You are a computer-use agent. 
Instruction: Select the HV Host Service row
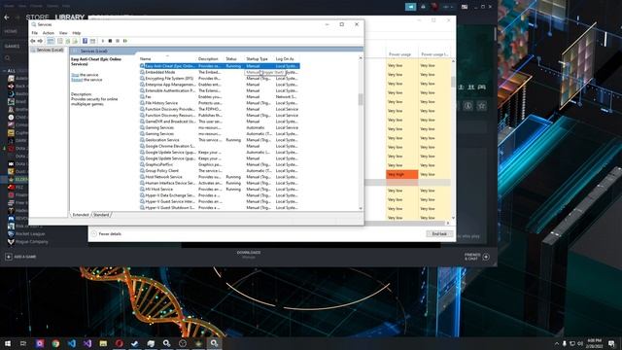(x=220, y=189)
